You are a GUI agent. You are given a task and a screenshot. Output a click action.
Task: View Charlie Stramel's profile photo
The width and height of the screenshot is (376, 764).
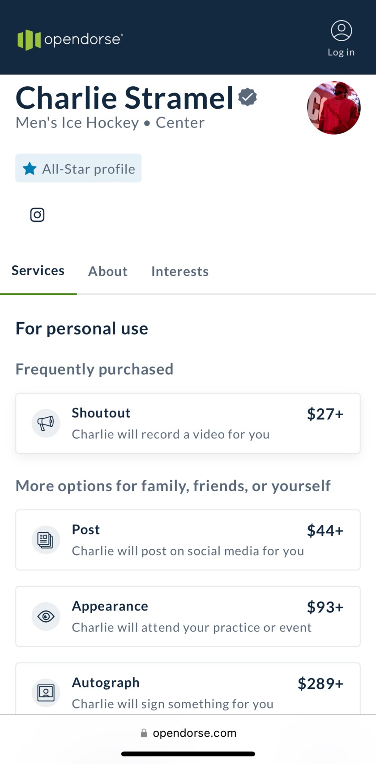tap(333, 108)
